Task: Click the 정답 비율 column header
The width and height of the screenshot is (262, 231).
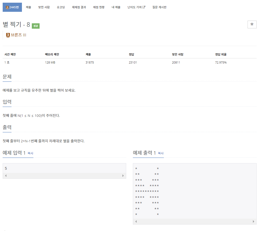Action: pyautogui.click(x=221, y=54)
